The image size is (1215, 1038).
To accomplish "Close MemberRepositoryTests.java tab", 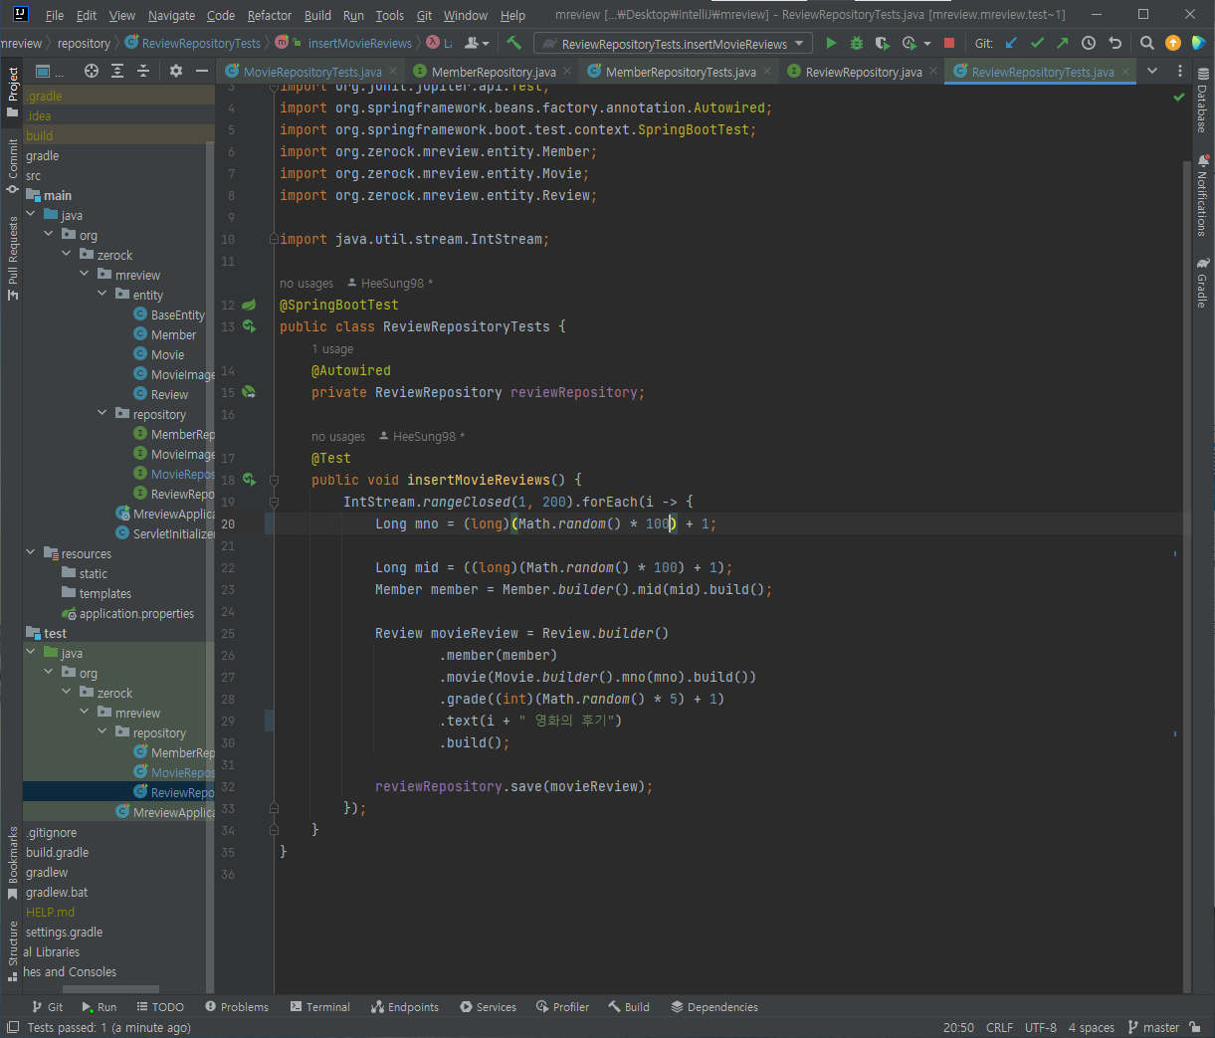I will point(767,72).
